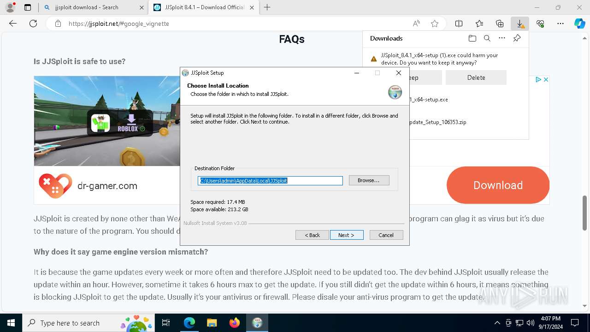
Task: View site information lock icon
Action: 58,24
